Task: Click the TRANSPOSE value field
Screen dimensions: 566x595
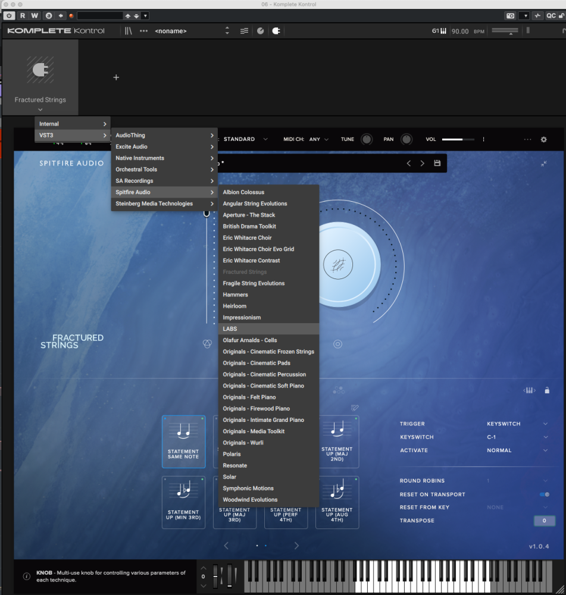Action: tap(545, 521)
